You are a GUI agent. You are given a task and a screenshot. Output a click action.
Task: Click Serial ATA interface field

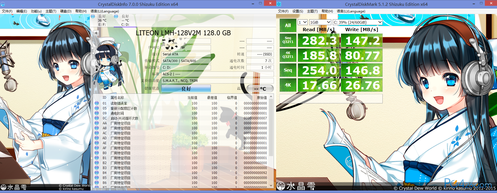[x=186, y=54]
